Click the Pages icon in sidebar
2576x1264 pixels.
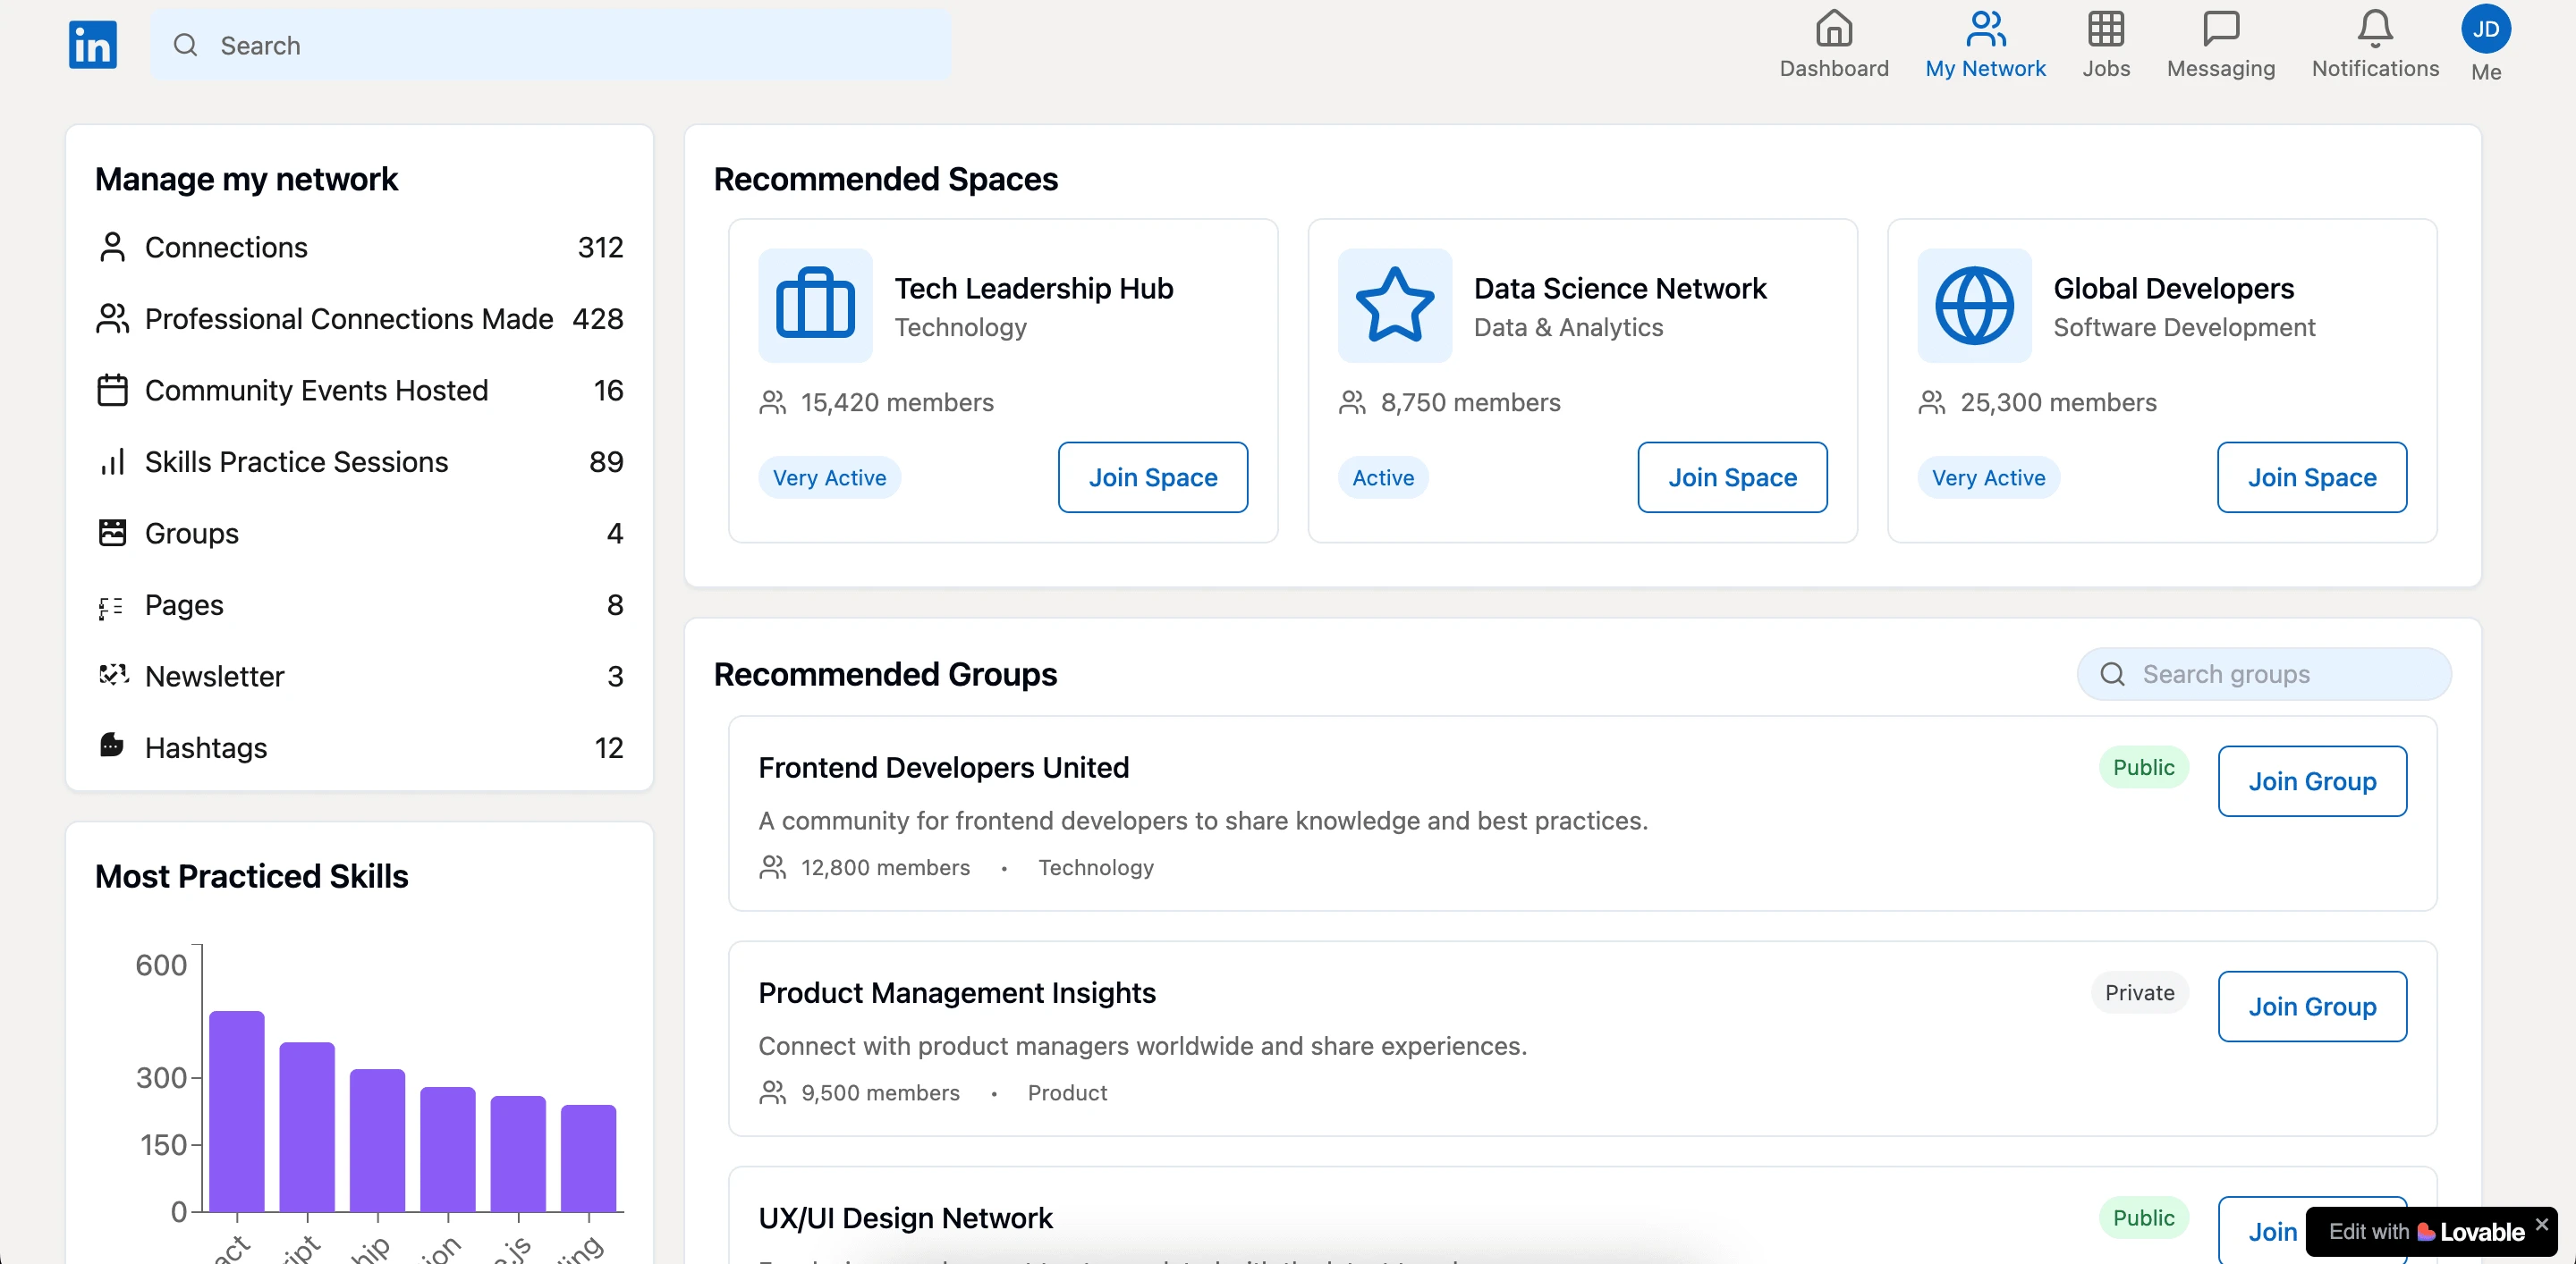[x=111, y=606]
